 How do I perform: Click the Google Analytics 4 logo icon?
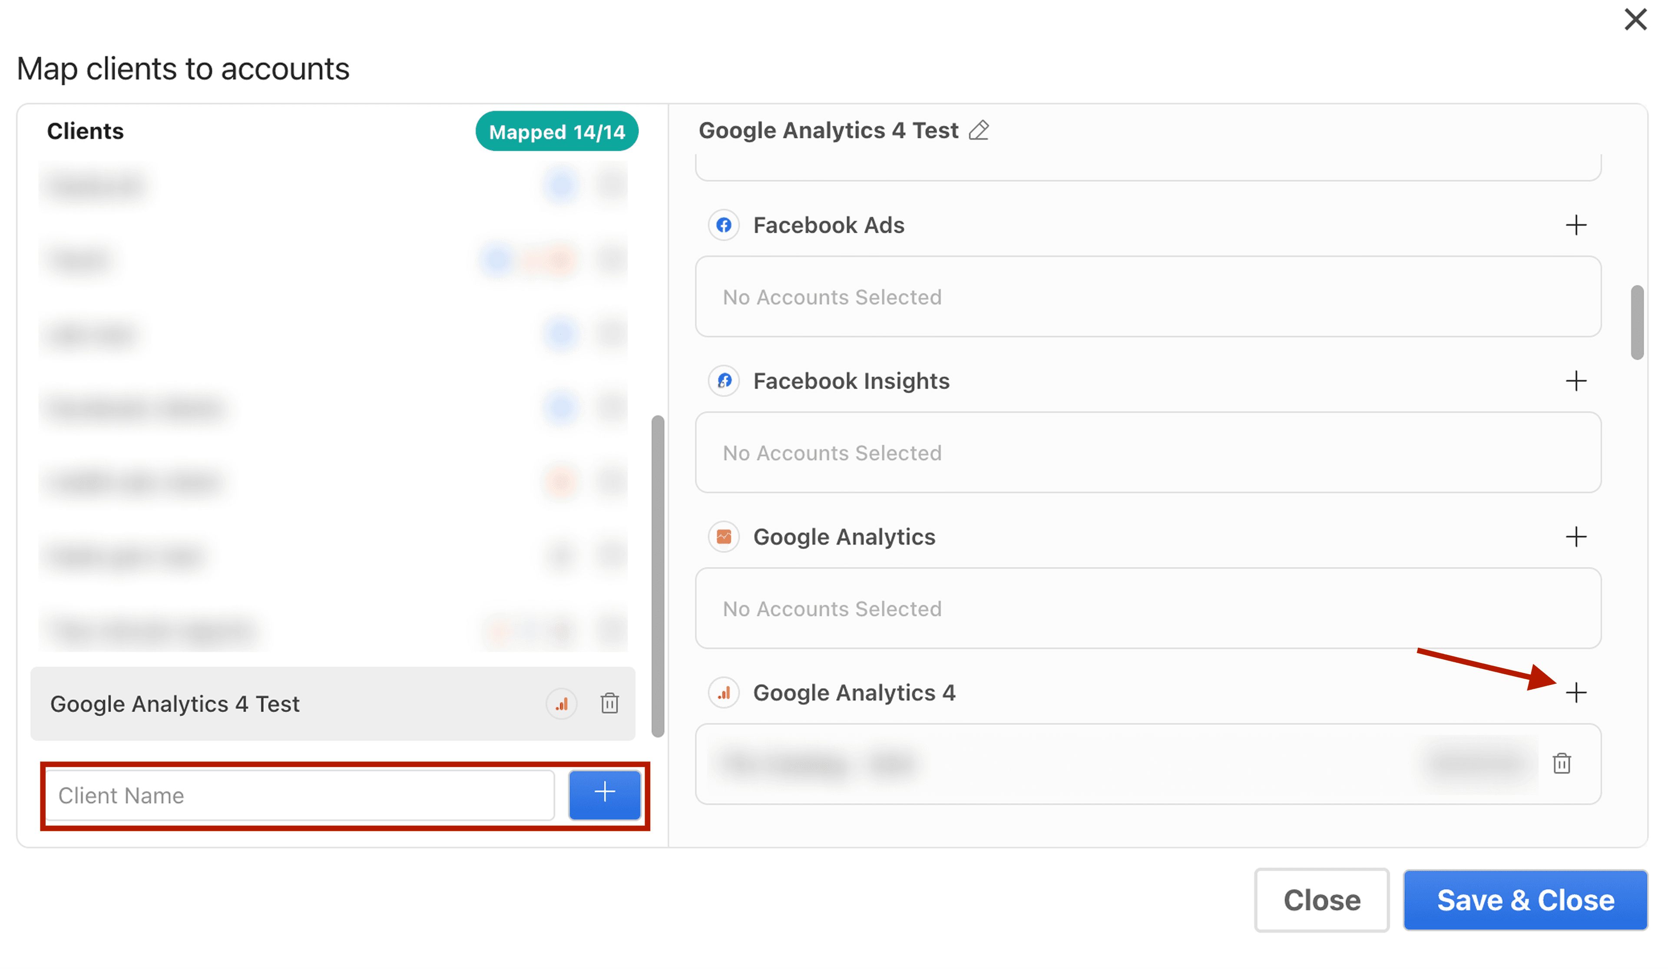pyautogui.click(x=724, y=692)
